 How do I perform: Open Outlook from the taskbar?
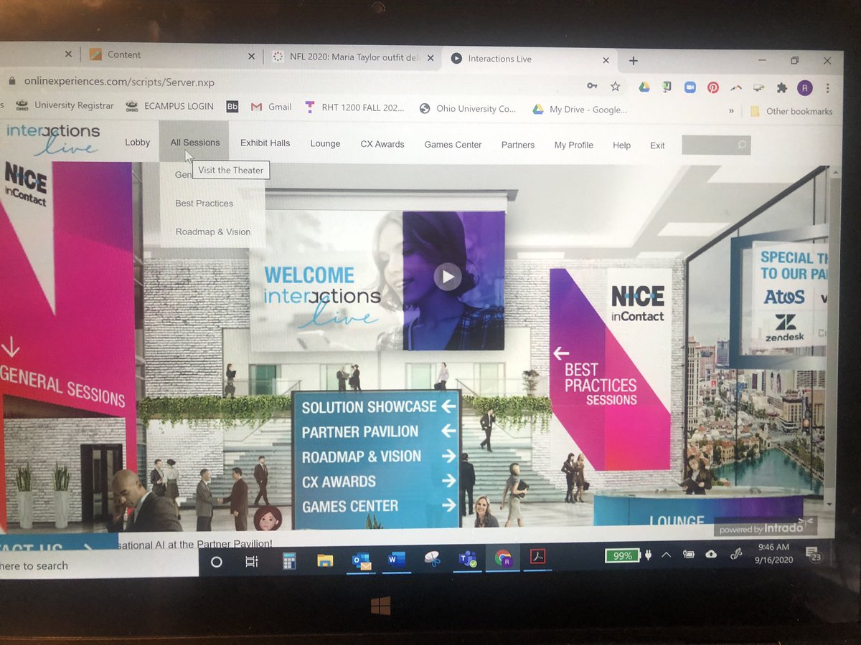[361, 560]
